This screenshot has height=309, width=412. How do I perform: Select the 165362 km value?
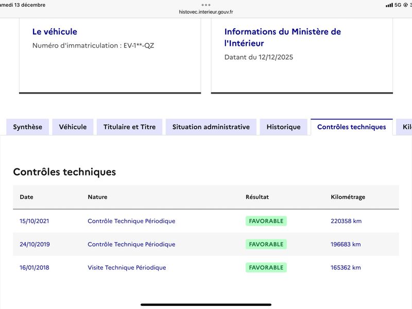(346, 267)
